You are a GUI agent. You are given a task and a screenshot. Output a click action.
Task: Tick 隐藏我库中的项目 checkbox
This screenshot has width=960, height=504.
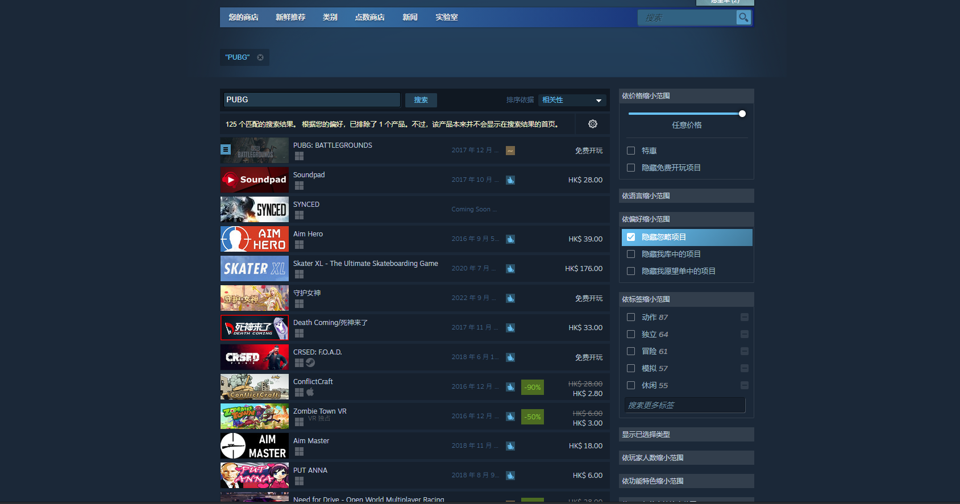point(631,254)
